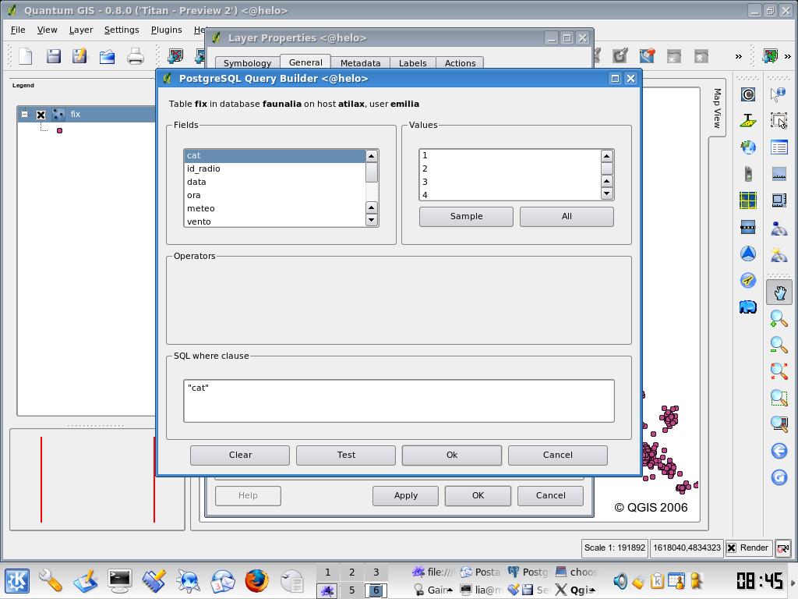Open the File menu
This screenshot has width=798, height=599.
click(x=18, y=30)
